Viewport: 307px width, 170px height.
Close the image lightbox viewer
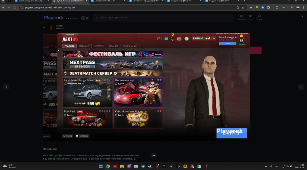[302, 16]
